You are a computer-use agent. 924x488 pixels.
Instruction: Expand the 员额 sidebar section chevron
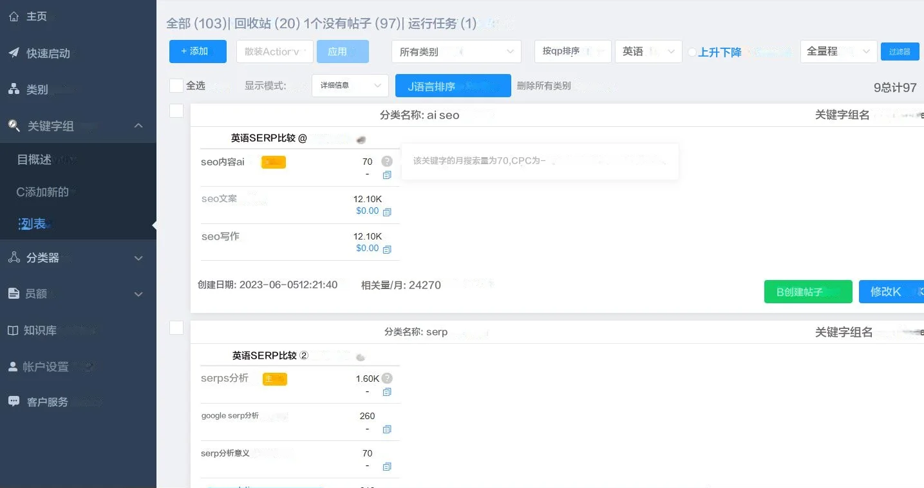pos(138,294)
